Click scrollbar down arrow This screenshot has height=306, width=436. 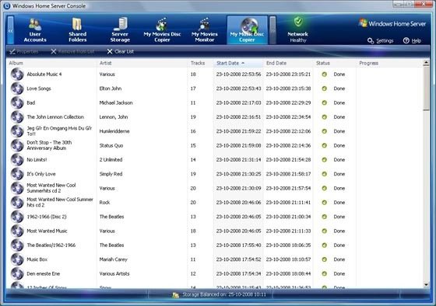click(x=426, y=284)
